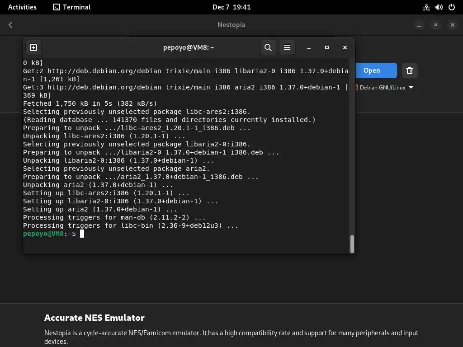Open a new terminal tab
Viewport: 463px width, 347px height.
(33, 47)
